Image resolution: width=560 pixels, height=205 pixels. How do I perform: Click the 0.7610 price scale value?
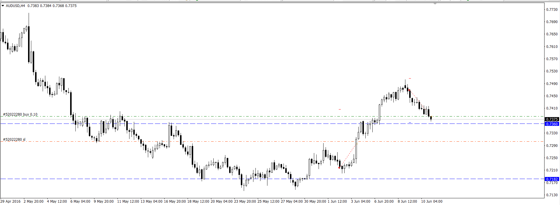coord(552,46)
